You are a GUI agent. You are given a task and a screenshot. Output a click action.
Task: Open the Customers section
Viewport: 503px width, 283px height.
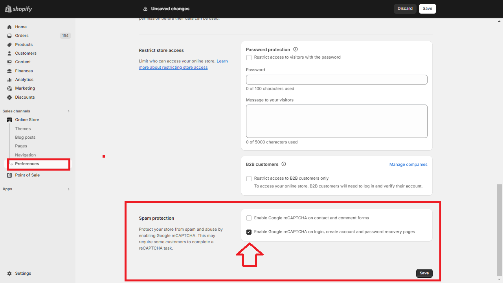click(9, 53)
